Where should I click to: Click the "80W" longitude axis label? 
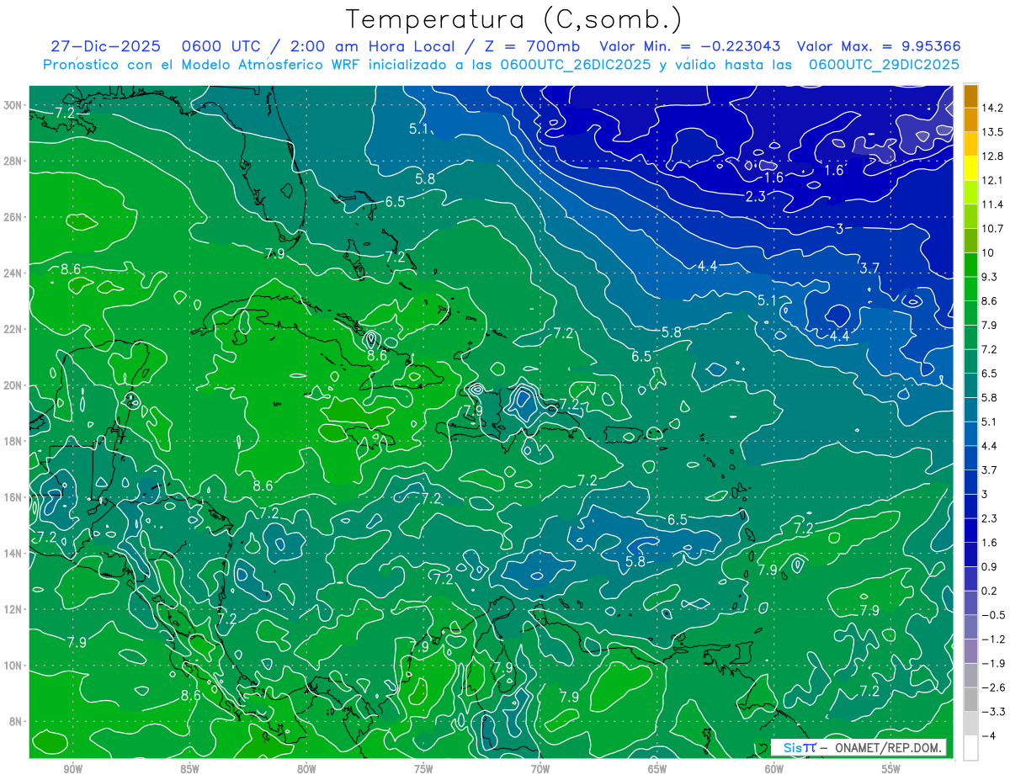point(306,769)
